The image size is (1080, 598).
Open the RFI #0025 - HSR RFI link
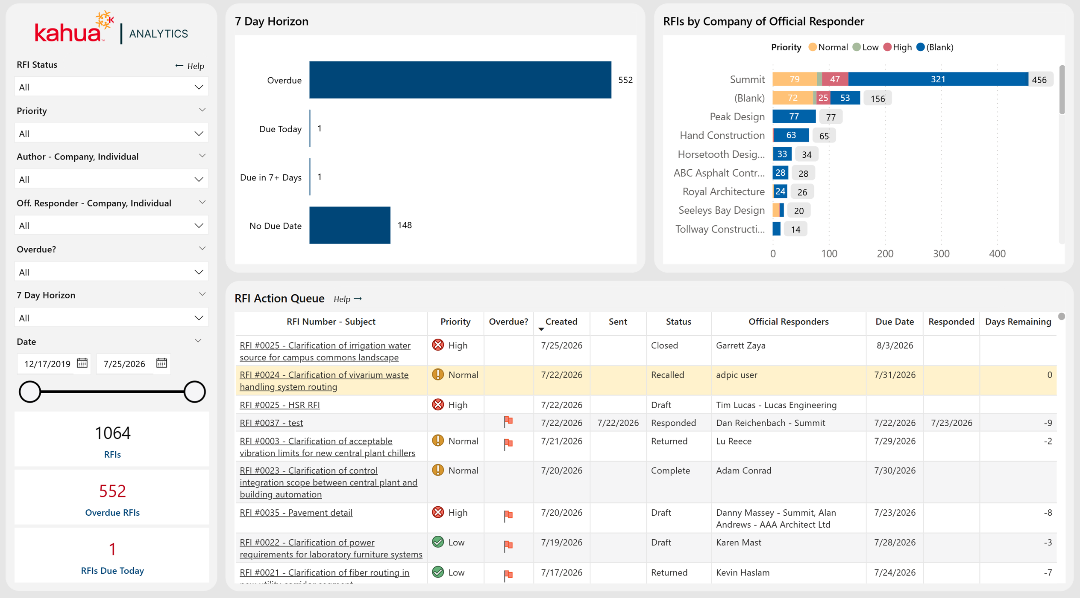click(279, 404)
